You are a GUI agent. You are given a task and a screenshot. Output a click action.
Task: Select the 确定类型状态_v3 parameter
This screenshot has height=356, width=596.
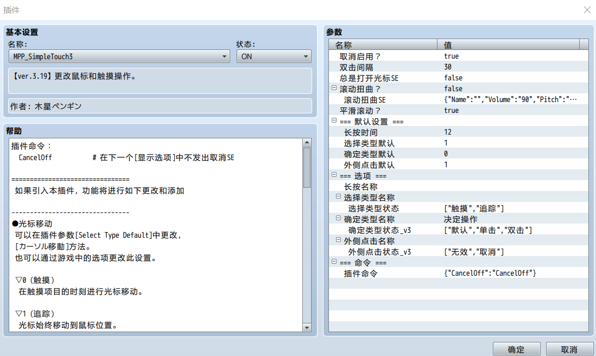[379, 230]
